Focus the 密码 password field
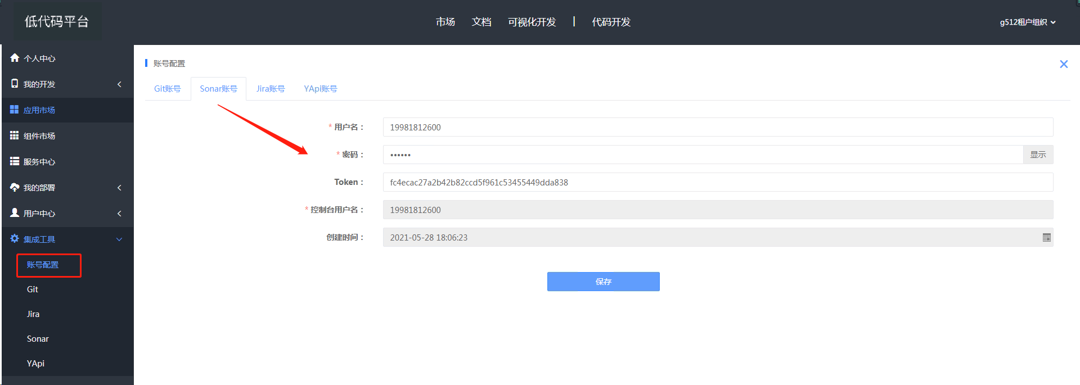1080x385 pixels. (703, 155)
